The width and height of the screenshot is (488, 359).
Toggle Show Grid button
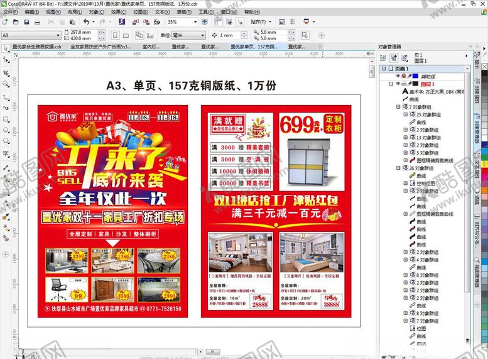229,22
